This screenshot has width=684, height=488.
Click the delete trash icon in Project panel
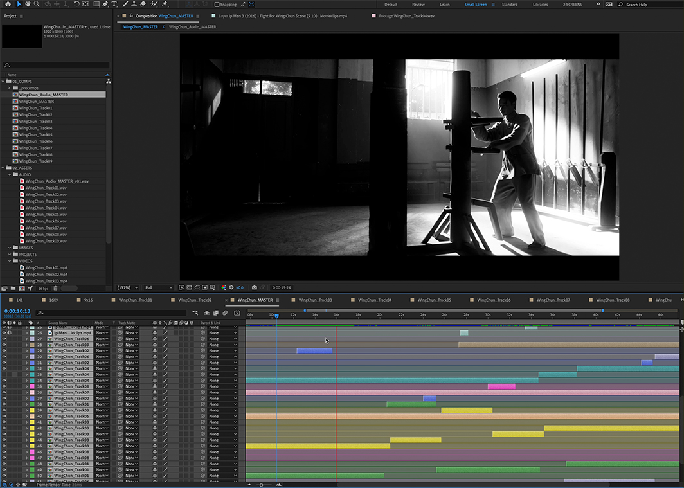(55, 288)
